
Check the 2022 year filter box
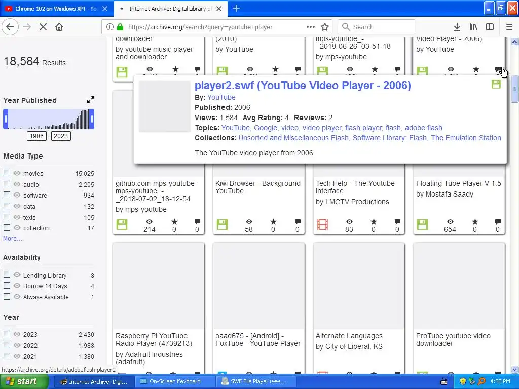coord(7,345)
